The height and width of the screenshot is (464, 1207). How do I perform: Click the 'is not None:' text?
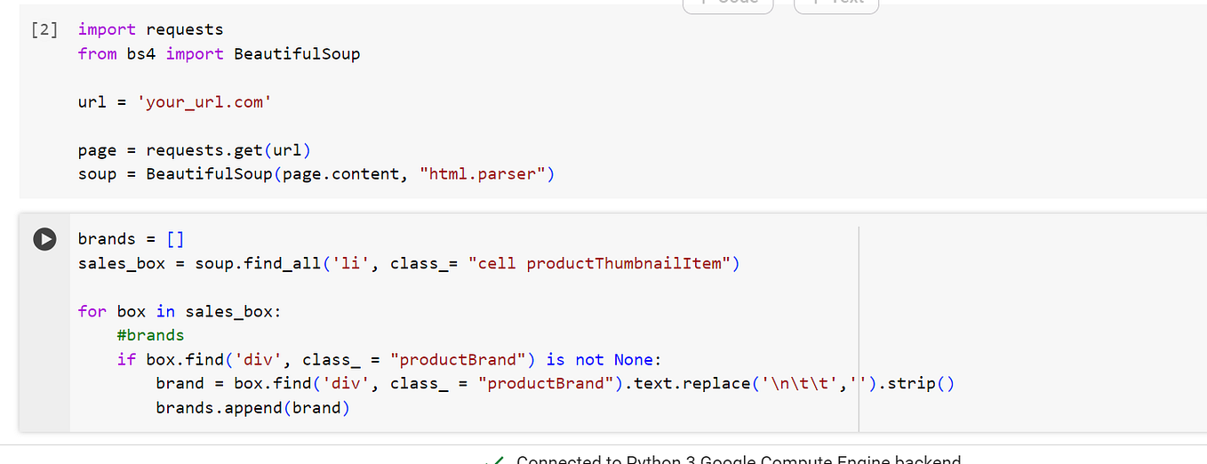point(604,359)
